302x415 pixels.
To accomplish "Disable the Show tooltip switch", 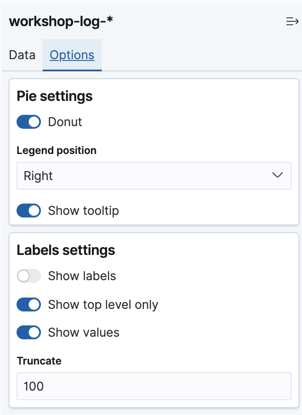I will [x=29, y=211].
